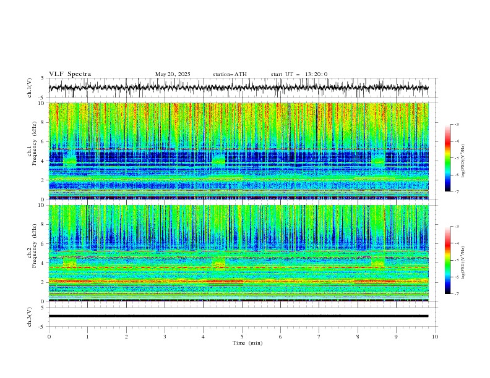The image size is (490, 378).
Task: Click the "10" tick on the time axis
Action: tap(435, 337)
